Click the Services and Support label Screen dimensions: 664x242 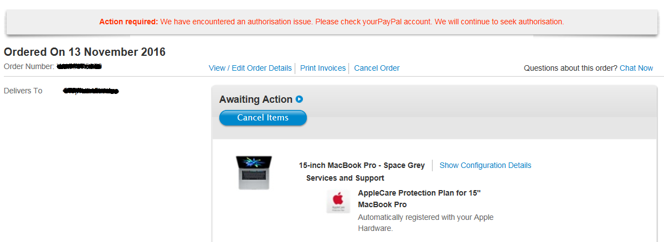[345, 178]
